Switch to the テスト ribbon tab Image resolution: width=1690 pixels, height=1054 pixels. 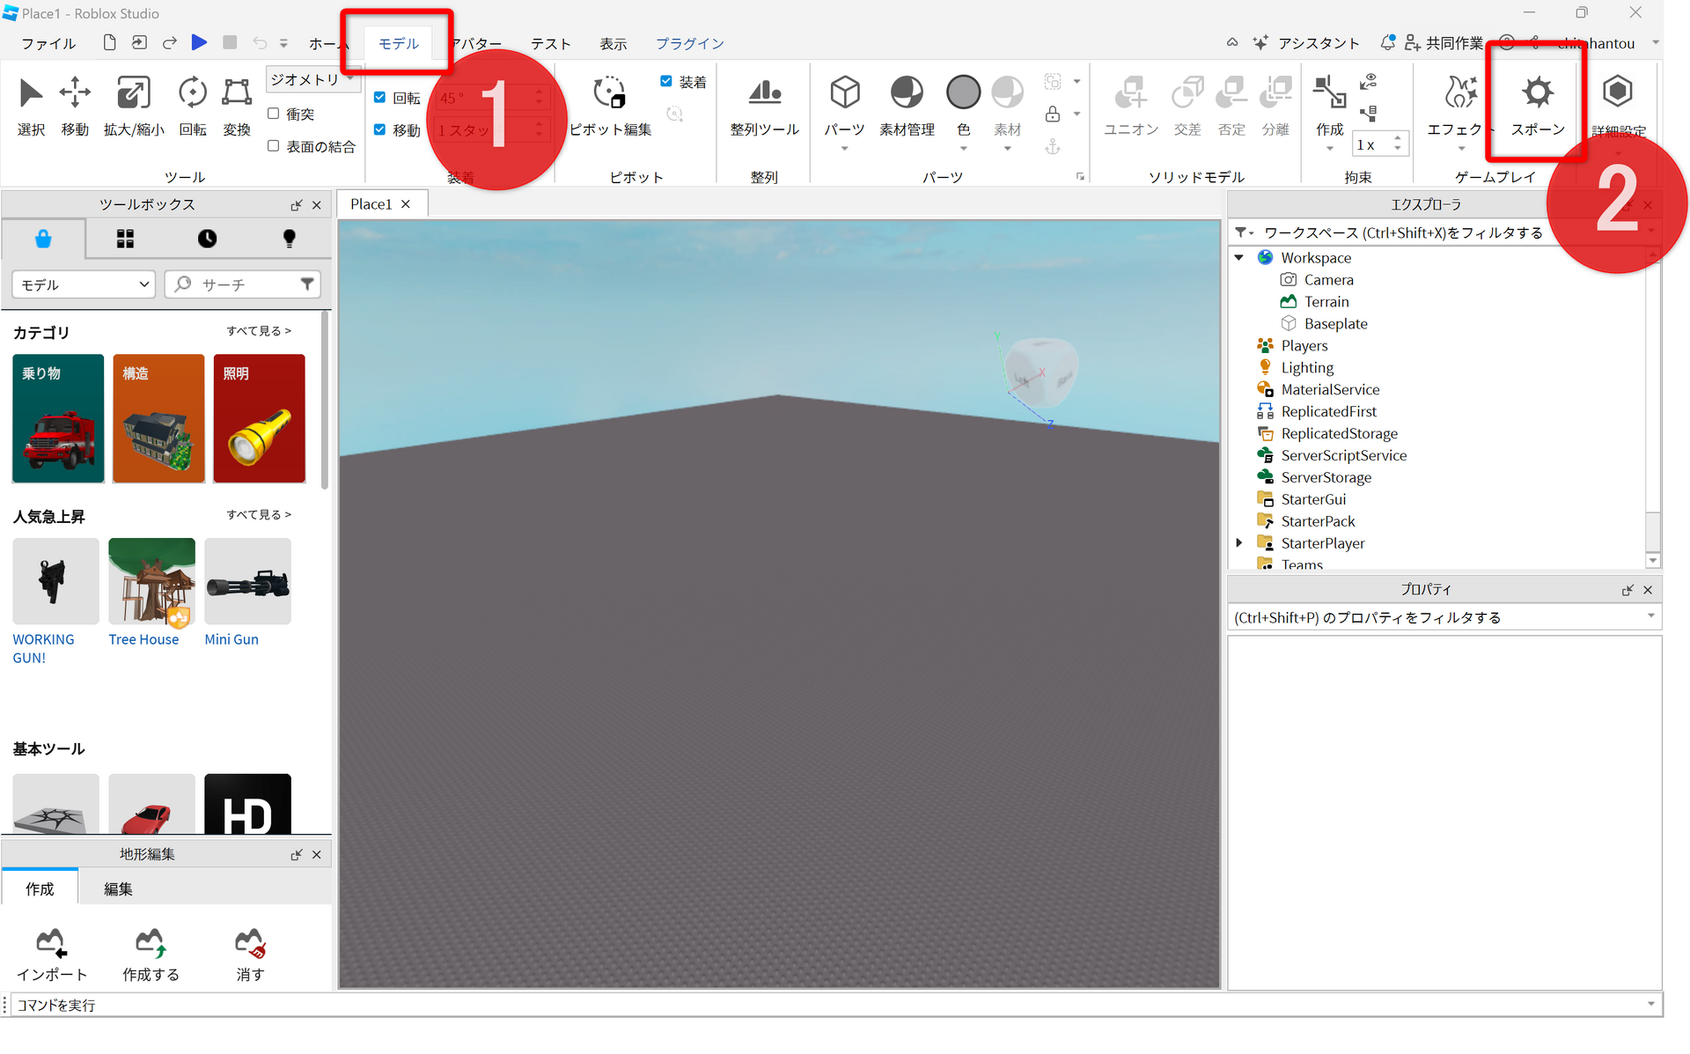(x=550, y=43)
